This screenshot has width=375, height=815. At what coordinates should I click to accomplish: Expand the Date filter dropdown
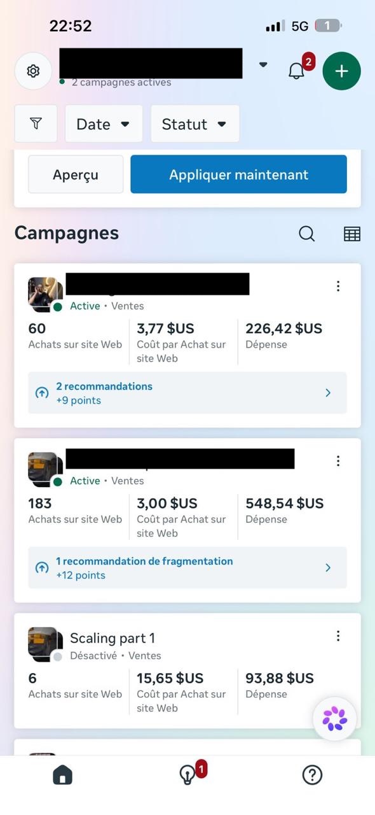tap(104, 124)
